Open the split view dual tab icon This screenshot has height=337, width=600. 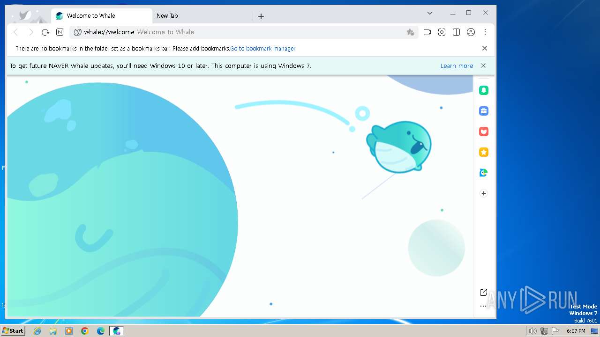(x=456, y=32)
